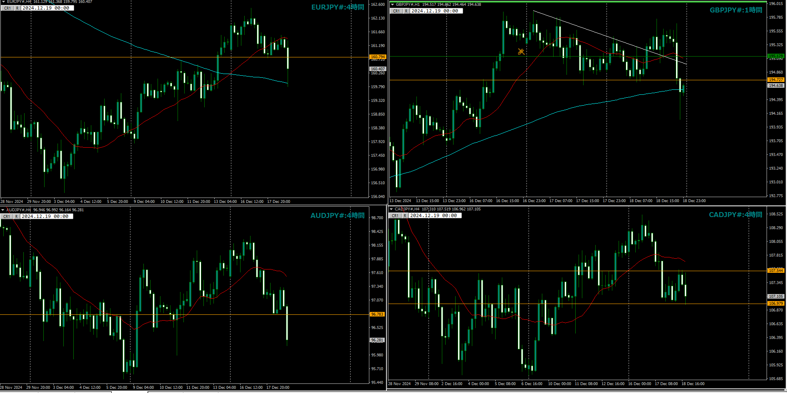Open the CADJPY#,H4 chart header triangle menu
This screenshot has width=787, height=393.
(x=391, y=209)
